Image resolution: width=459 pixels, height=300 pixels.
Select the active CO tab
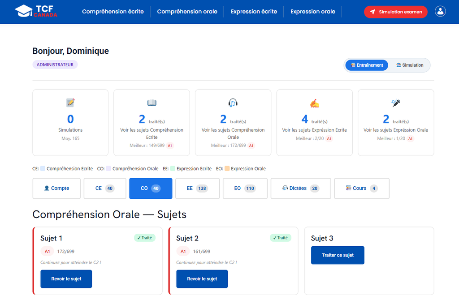click(151, 189)
